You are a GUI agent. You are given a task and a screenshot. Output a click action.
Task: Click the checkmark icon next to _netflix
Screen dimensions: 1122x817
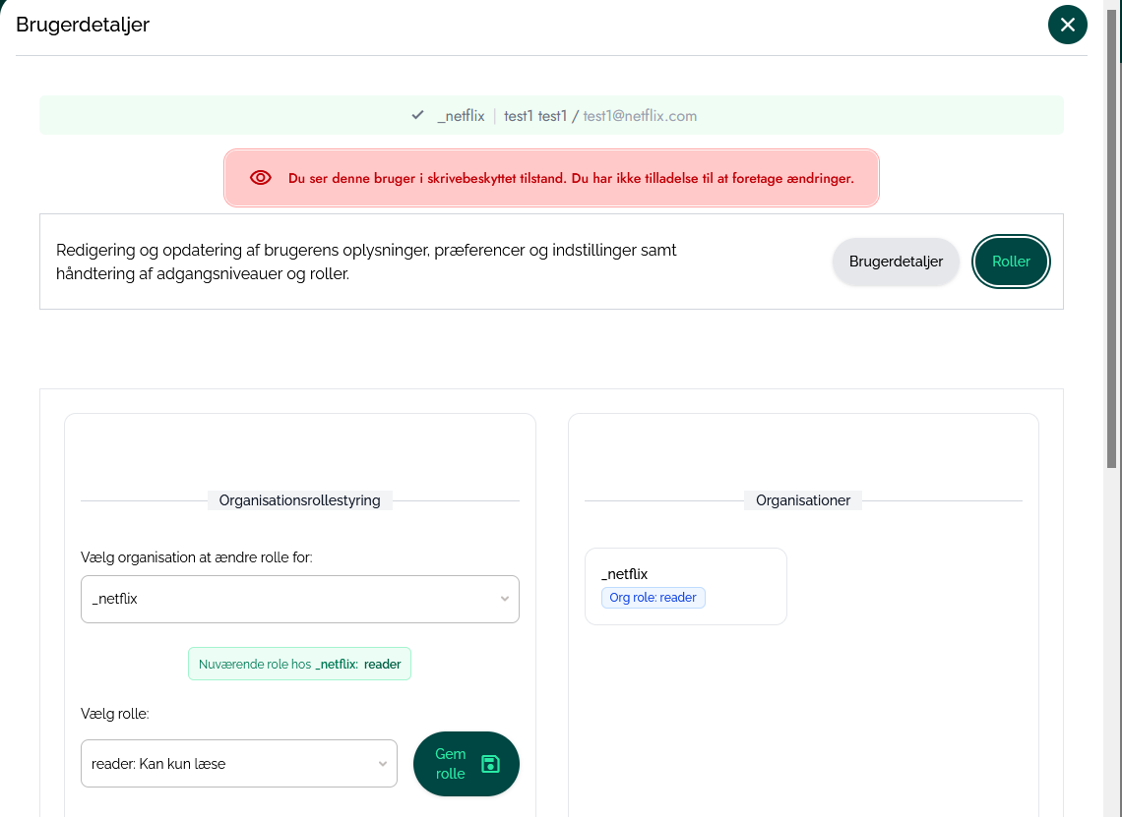(418, 115)
